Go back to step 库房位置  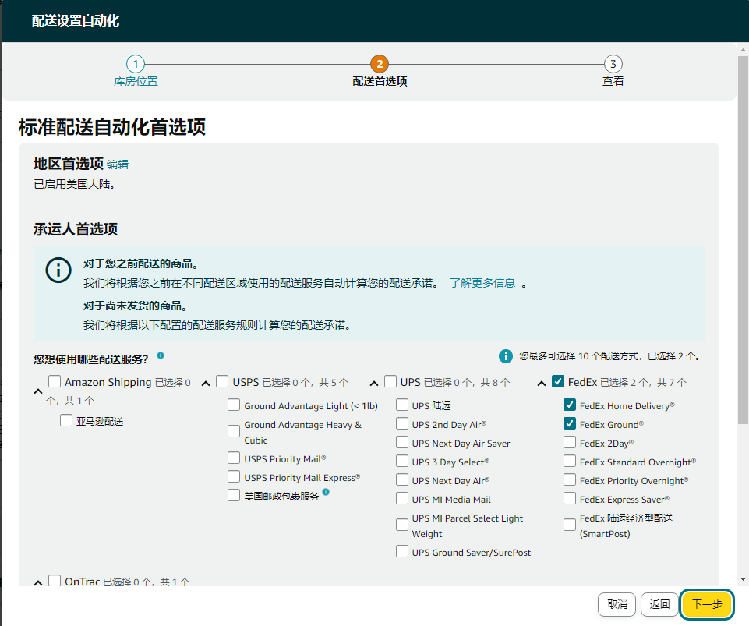[x=136, y=65]
